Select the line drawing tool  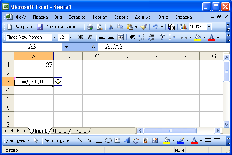pos(80,140)
